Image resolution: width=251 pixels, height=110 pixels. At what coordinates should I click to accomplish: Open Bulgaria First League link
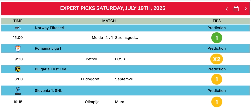click(x=52, y=69)
